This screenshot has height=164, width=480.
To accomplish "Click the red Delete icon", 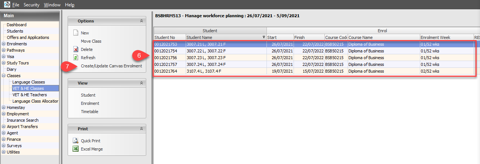I will 75,49.
